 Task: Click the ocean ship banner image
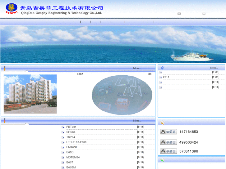[113, 44]
